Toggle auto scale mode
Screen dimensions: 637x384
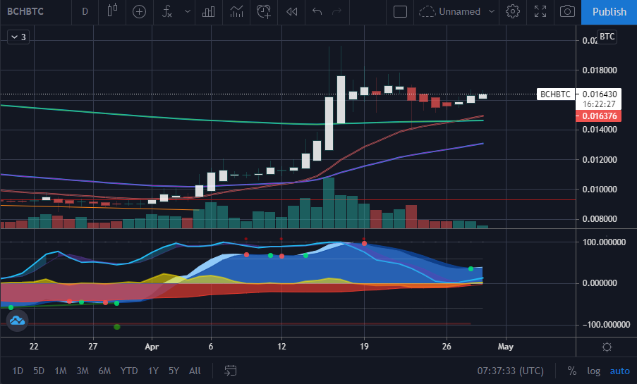coord(619,371)
